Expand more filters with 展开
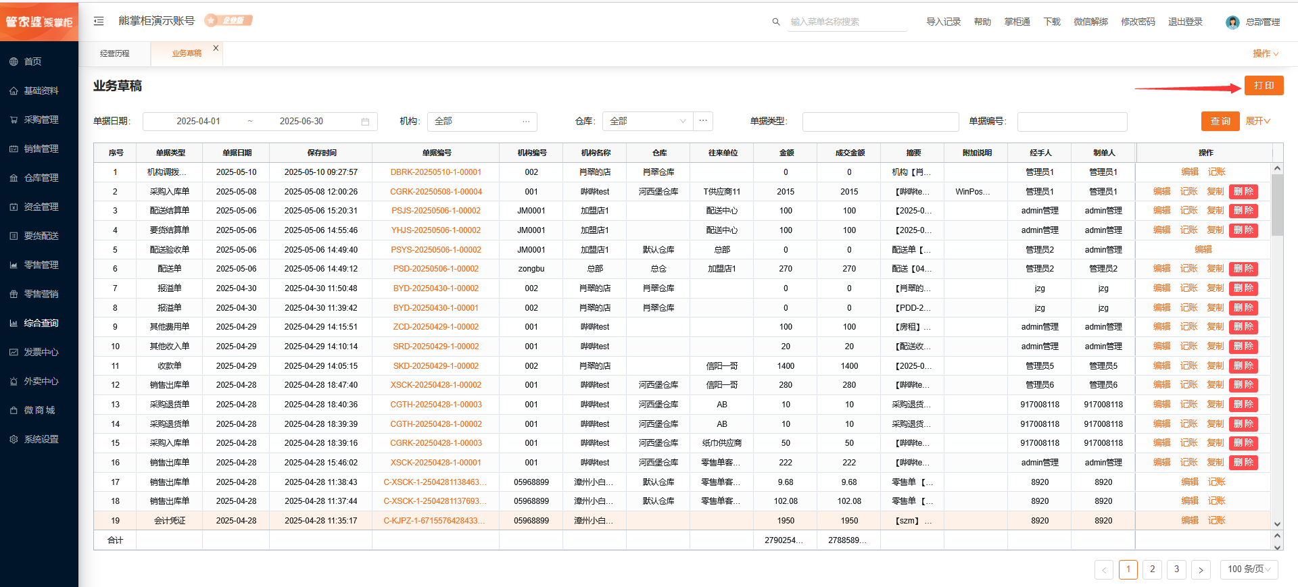The width and height of the screenshot is (1298, 587). click(1257, 122)
